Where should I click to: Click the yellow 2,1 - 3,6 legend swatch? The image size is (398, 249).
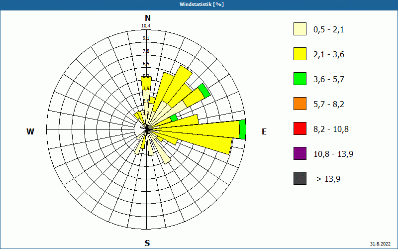300,54
